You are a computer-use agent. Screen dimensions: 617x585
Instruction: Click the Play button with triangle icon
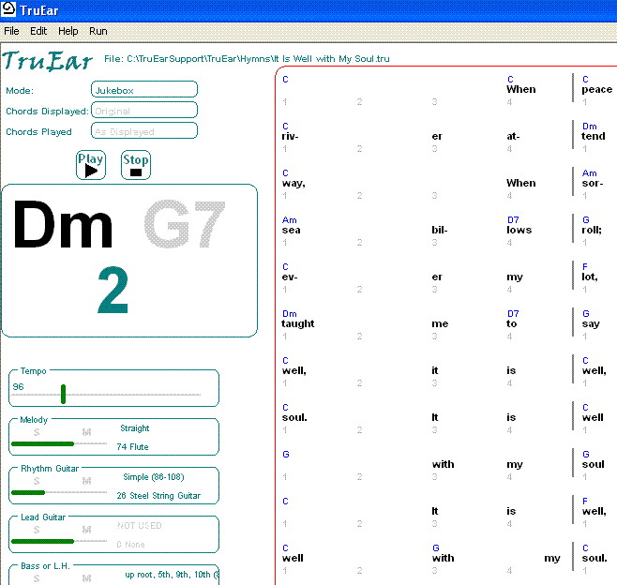click(91, 165)
